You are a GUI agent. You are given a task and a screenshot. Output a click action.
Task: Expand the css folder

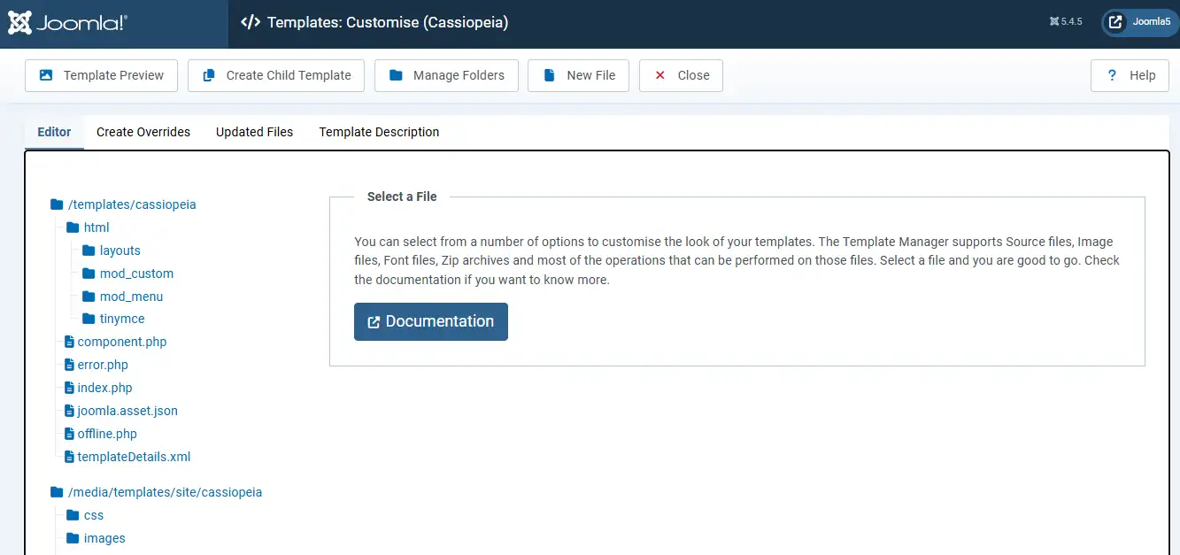pyautogui.click(x=94, y=515)
